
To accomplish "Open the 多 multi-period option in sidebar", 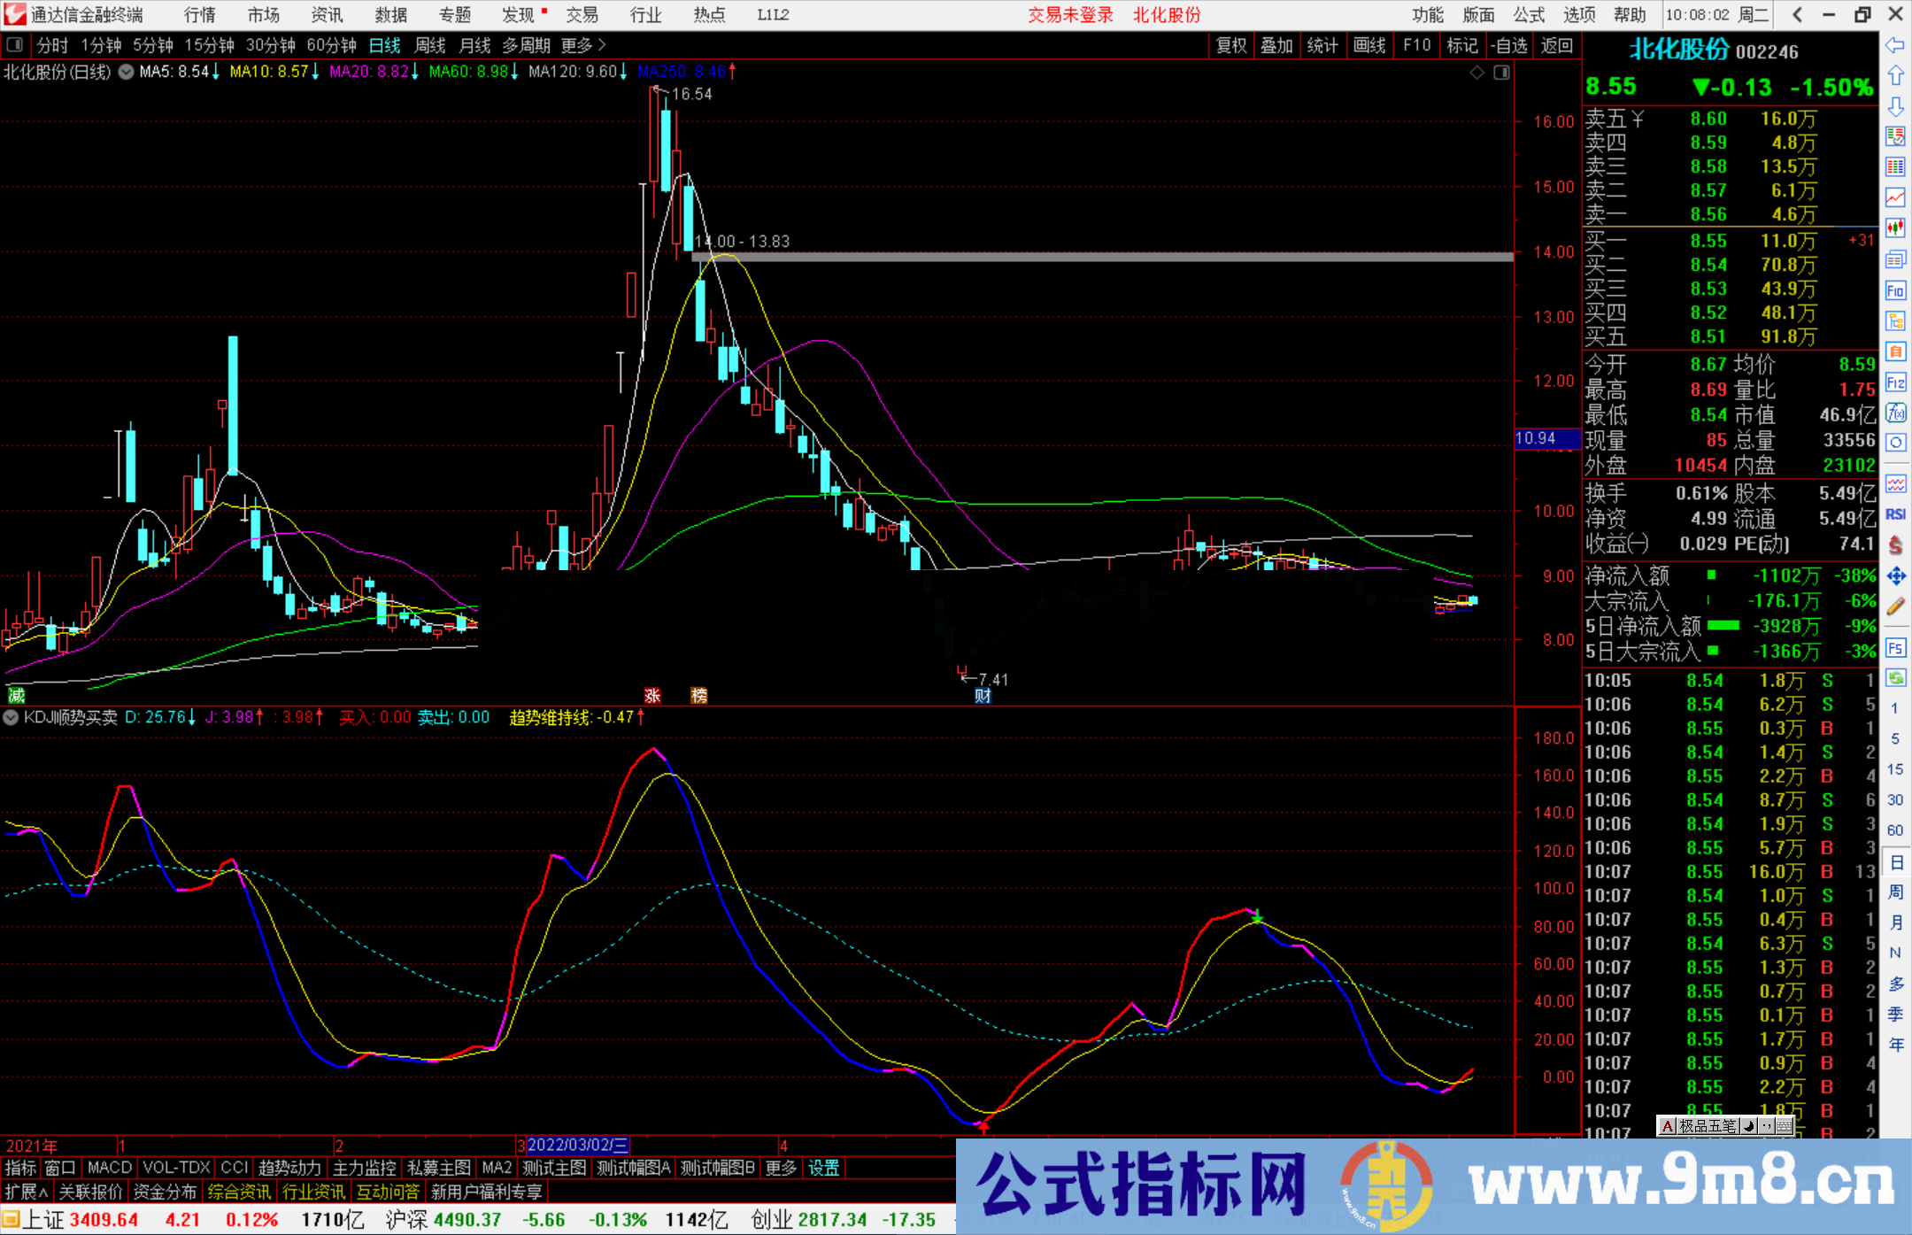I will click(x=1895, y=984).
